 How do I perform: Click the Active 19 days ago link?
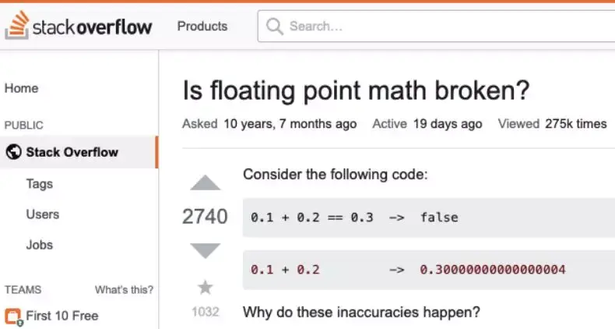point(427,124)
